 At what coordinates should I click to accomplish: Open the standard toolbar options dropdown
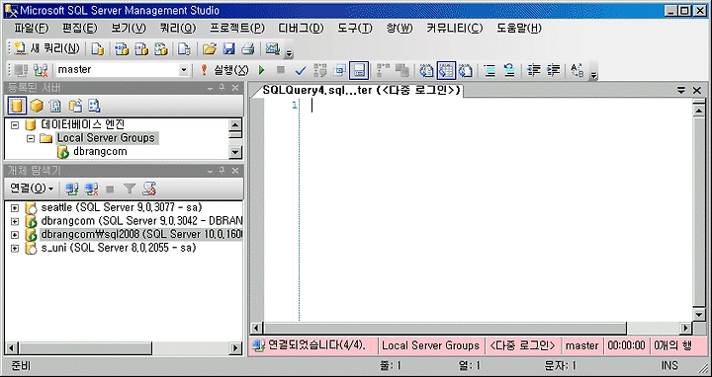coord(289,53)
